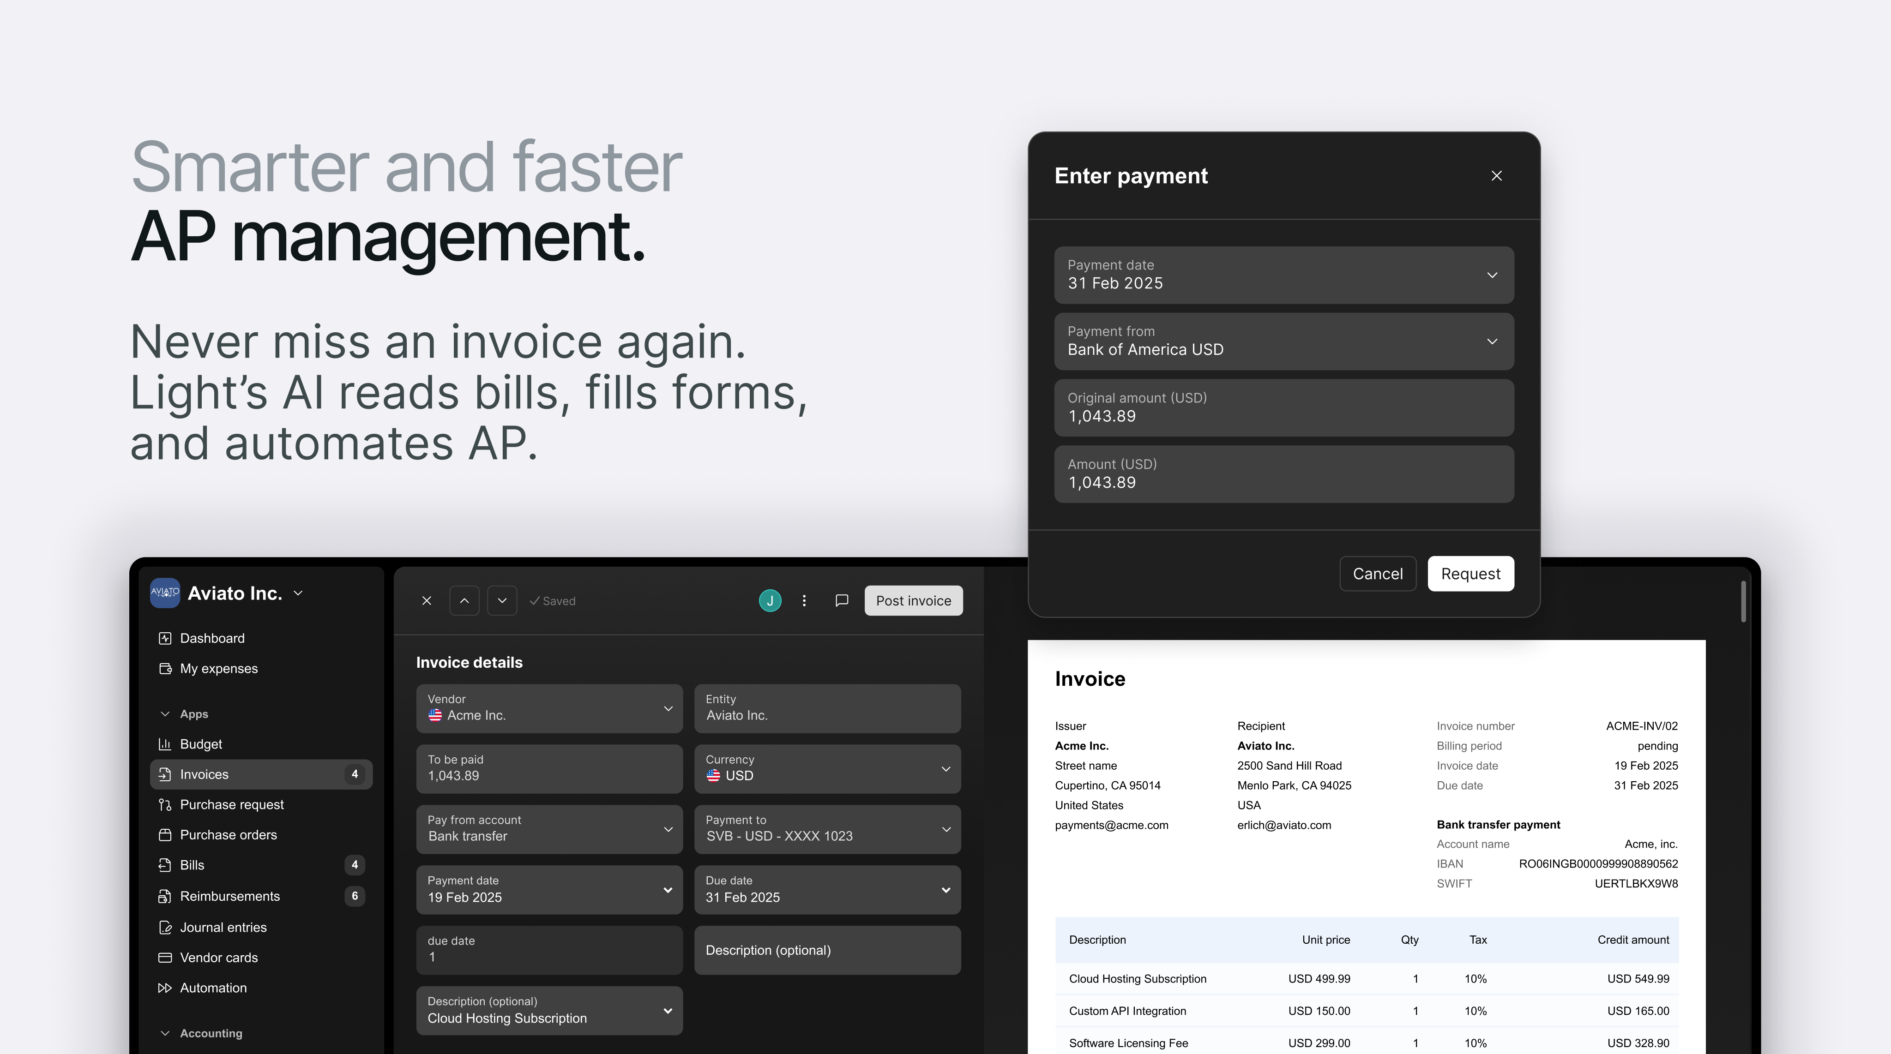1891x1054 pixels.
Task: Click the J user avatar
Action: 769,600
